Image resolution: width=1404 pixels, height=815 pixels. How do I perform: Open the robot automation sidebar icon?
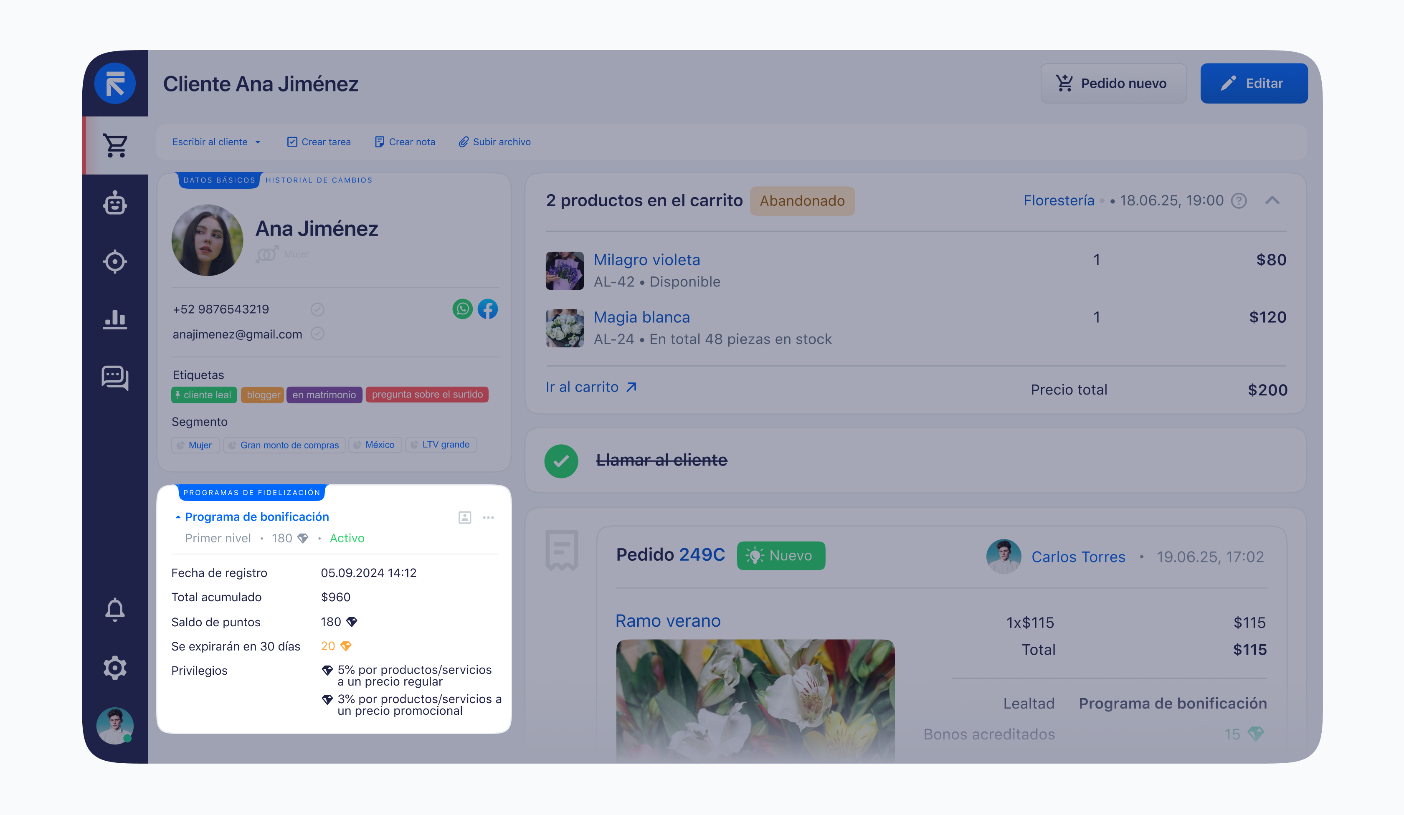(115, 203)
